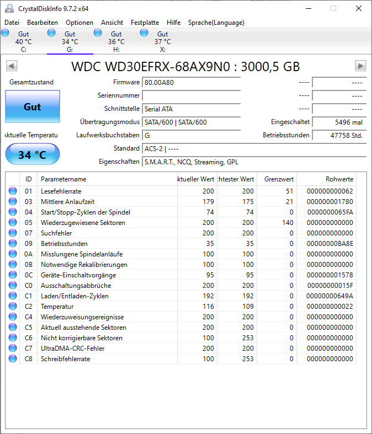
Task: Click the blue Gut health status button
Action: pyautogui.click(x=33, y=106)
